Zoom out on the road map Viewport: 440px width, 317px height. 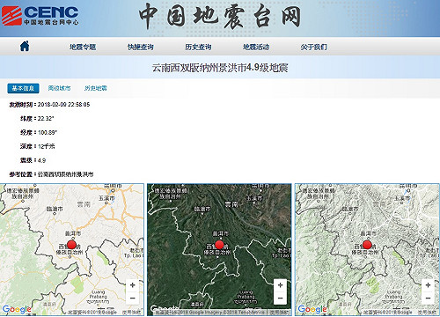point(132,299)
